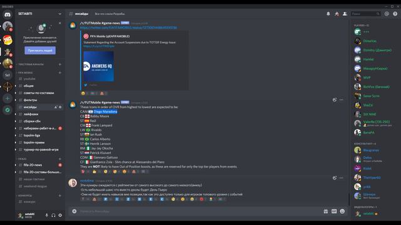
Task: Open the лайфхаки channel
Action: point(40,114)
